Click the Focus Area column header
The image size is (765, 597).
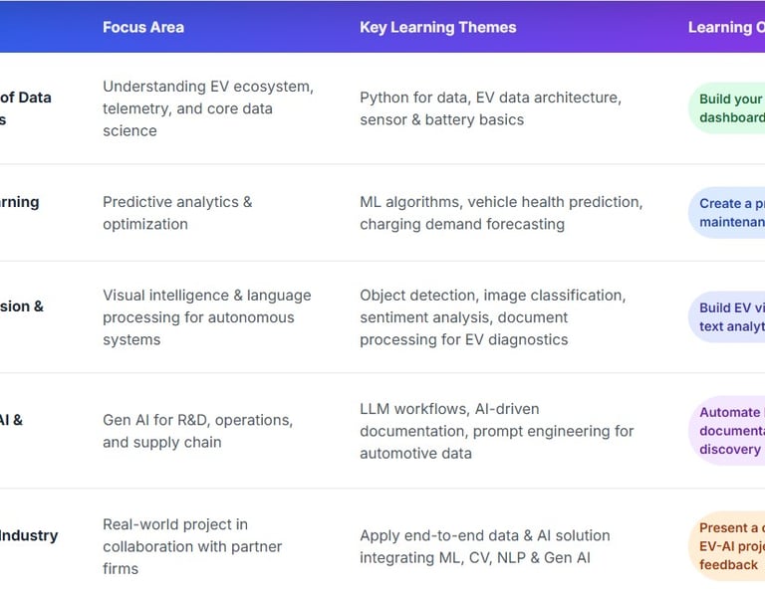click(x=143, y=27)
